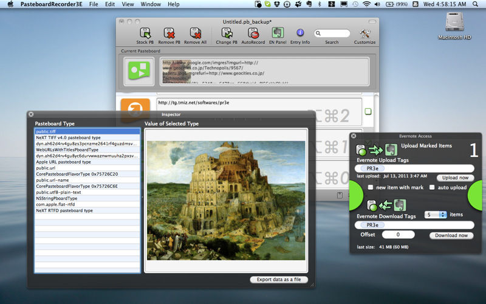Click Export data as a file button

click(279, 280)
